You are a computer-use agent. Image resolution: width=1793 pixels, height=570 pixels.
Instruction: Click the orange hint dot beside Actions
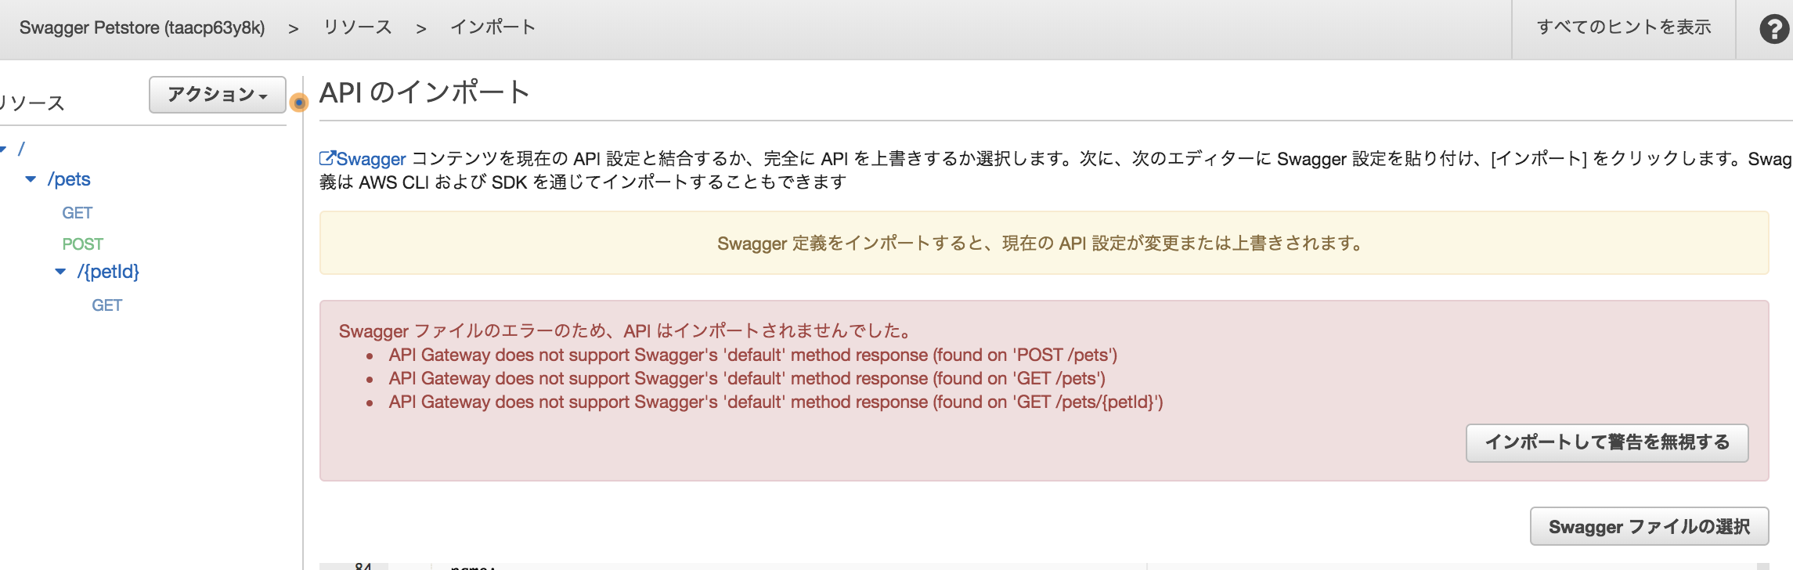click(298, 103)
